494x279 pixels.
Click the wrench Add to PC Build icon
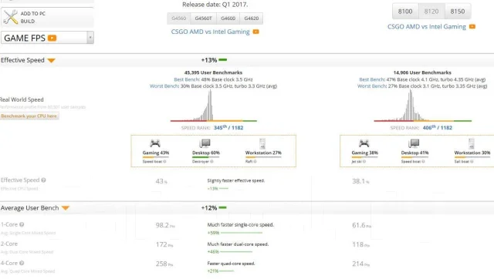[10, 17]
